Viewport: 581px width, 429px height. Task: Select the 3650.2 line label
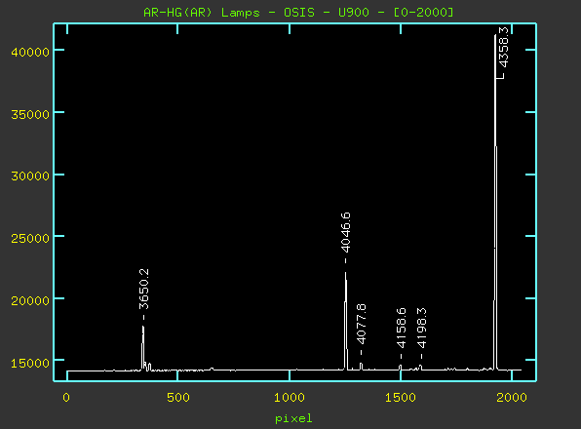[143, 289]
